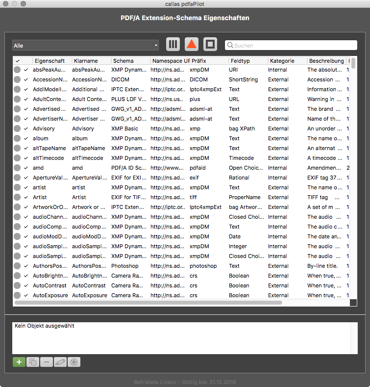Click the duplicate property icon

[33, 362]
